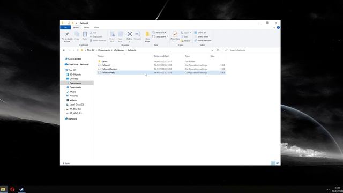343x193 pixels.
Task: Open File Explorer from the taskbar
Action: 3,189
